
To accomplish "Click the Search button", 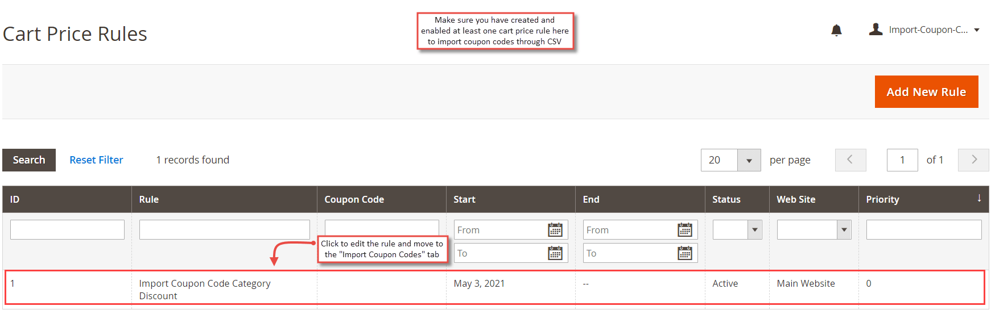I will 29,160.
